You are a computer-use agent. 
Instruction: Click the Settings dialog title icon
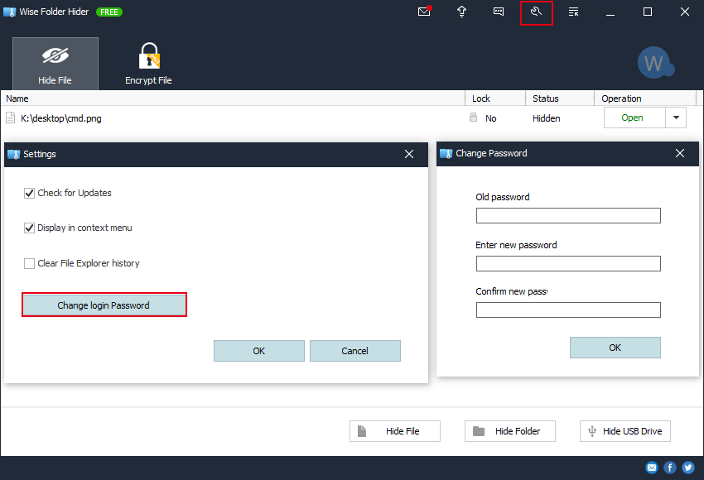click(14, 154)
